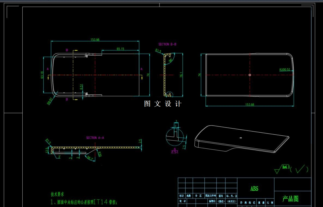Screen dimensions: 323x207
Task: Select the center hole circle in plan view
Action: (x=250, y=75)
